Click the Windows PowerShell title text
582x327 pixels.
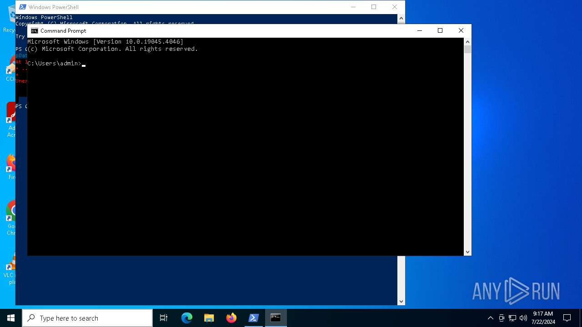[53, 7]
